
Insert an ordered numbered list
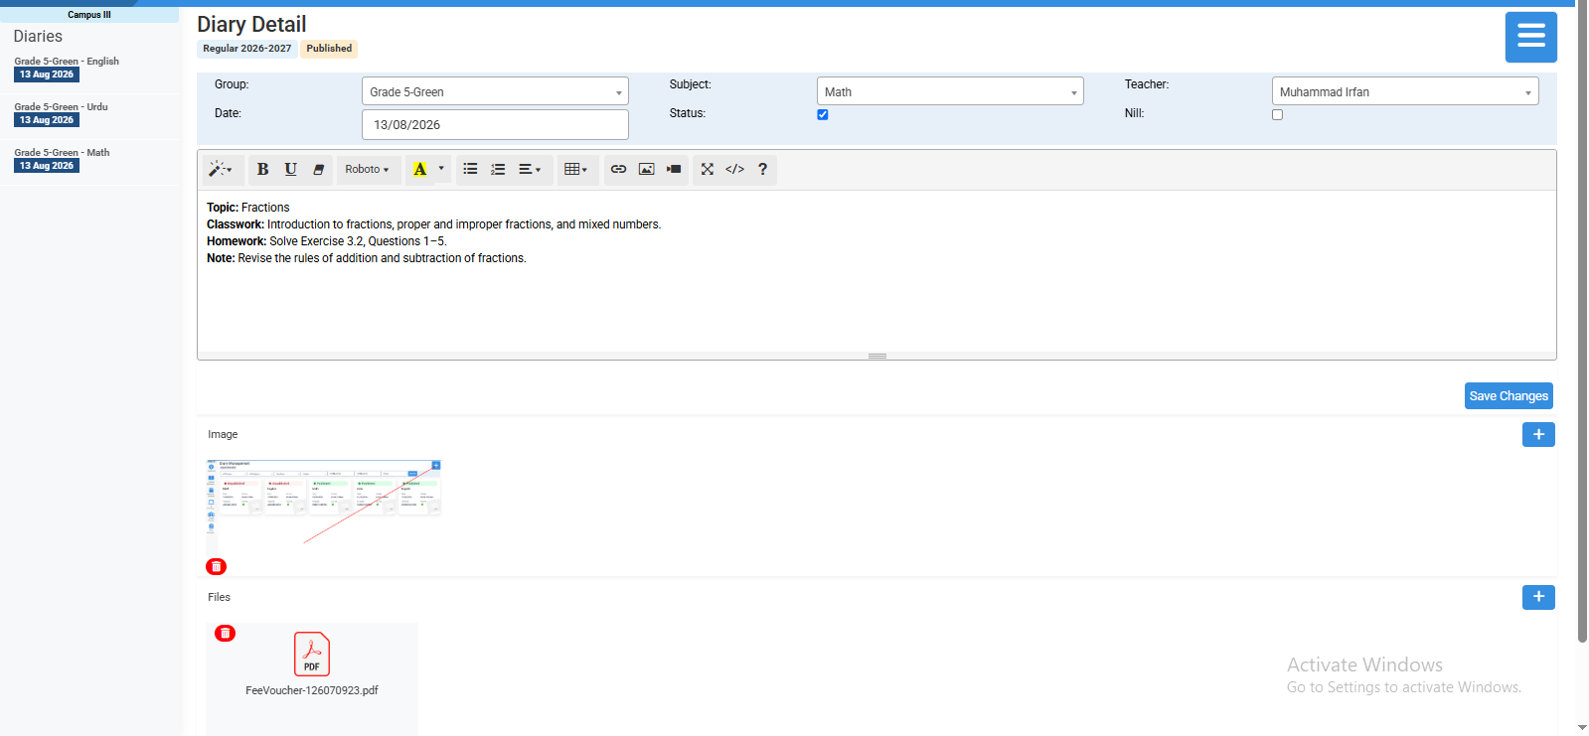[x=498, y=170]
